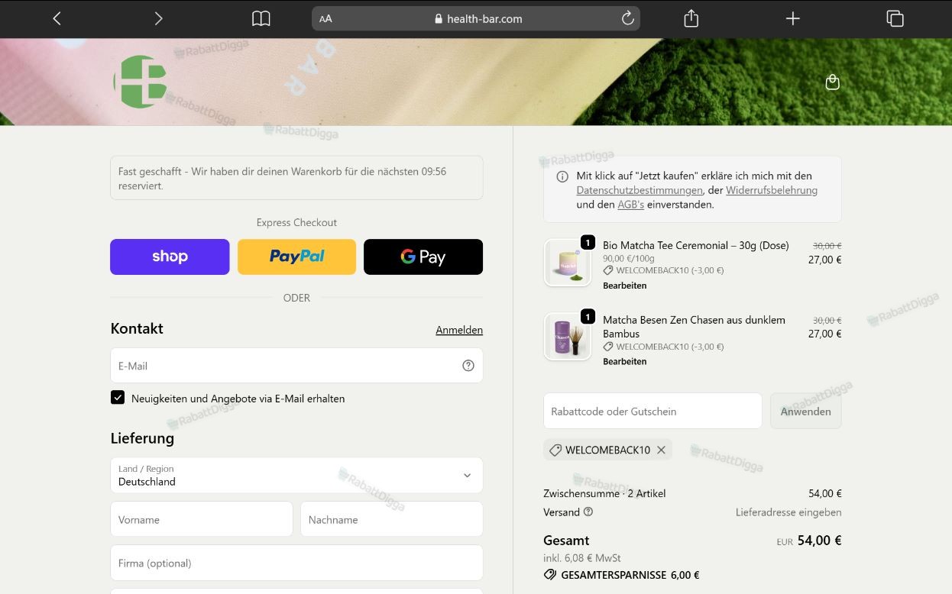Screen dimensions: 952x594
Task: Click the e-mail field help question icon
Action: coord(468,366)
